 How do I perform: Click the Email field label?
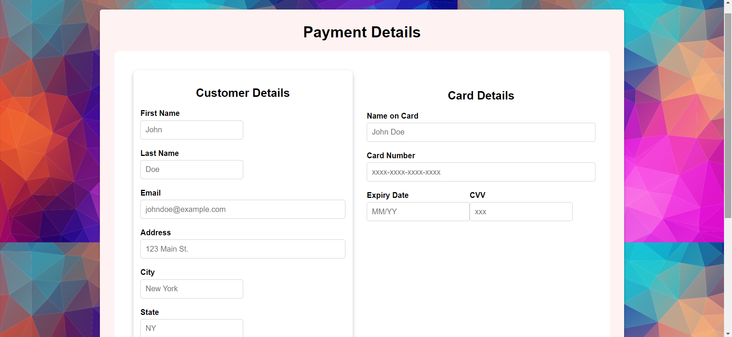(x=151, y=193)
